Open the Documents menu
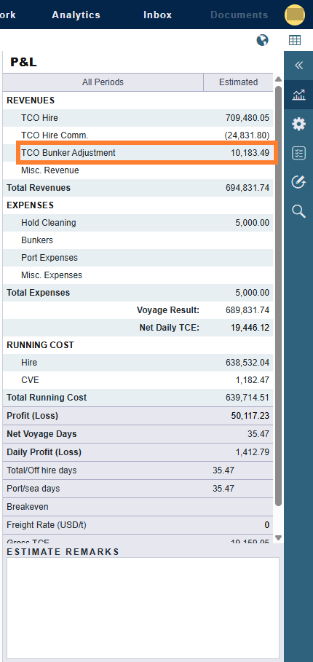 tap(239, 15)
